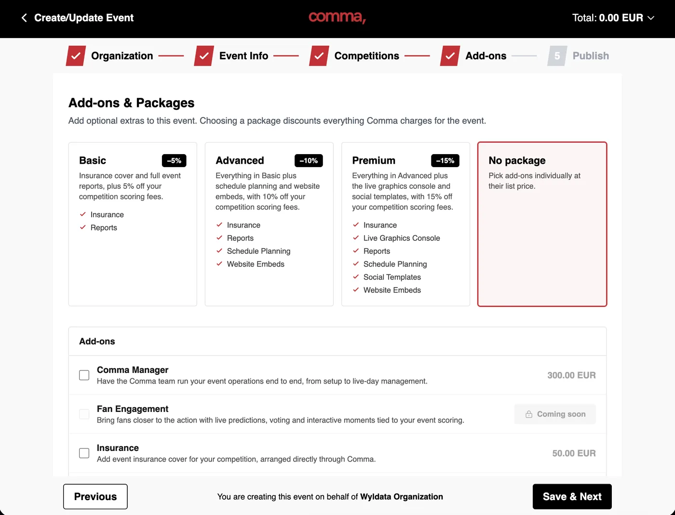675x515 pixels.
Task: Click the Event Info step checkmark icon
Action: (204, 56)
